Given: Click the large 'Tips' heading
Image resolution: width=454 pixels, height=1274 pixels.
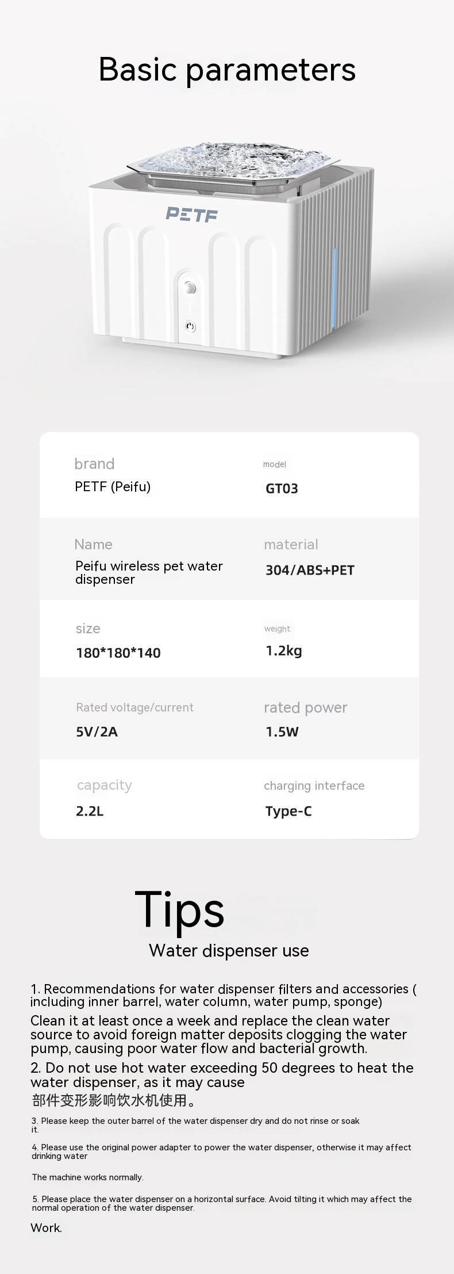Looking at the screenshot, I should (x=179, y=910).
